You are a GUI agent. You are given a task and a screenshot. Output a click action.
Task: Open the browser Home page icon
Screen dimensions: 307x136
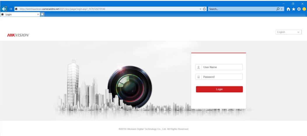point(289,9)
